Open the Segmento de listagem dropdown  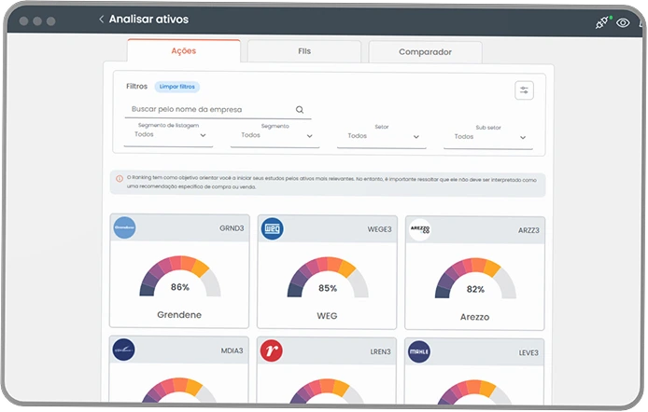169,134
